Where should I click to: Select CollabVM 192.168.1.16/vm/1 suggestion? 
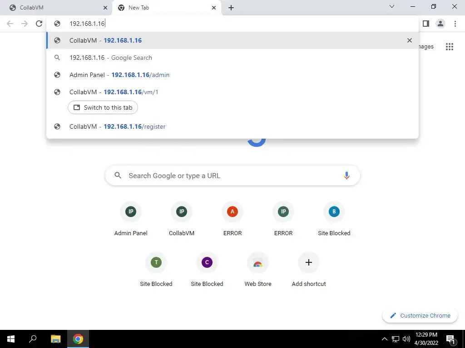click(x=232, y=92)
